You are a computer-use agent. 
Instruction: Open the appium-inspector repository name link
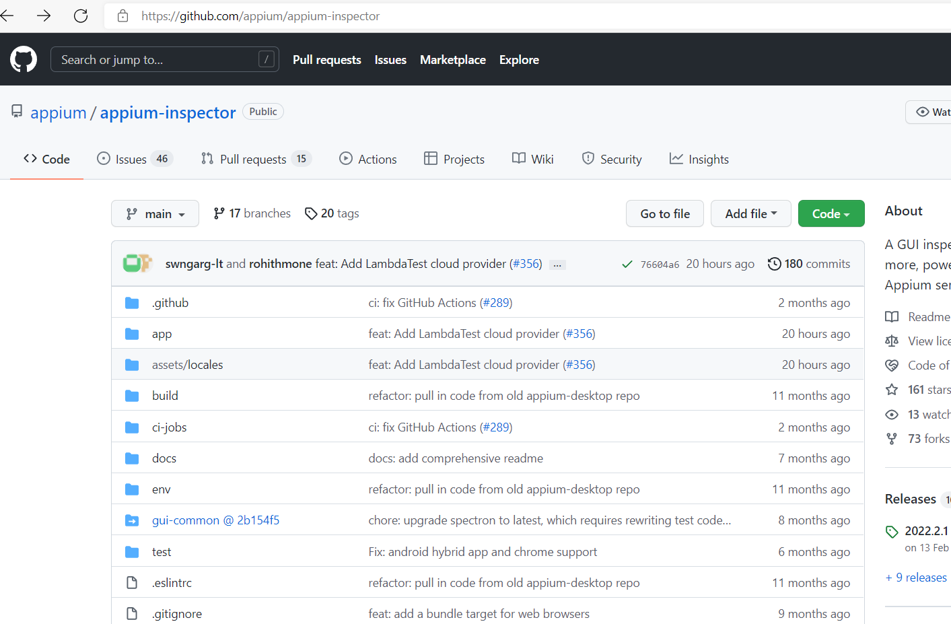[168, 112]
